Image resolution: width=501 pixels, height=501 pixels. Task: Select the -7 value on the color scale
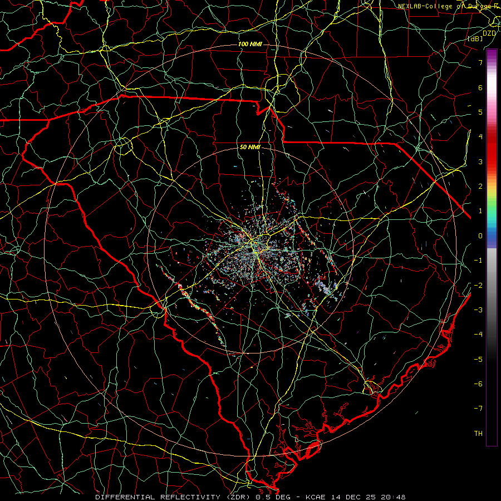478,409
